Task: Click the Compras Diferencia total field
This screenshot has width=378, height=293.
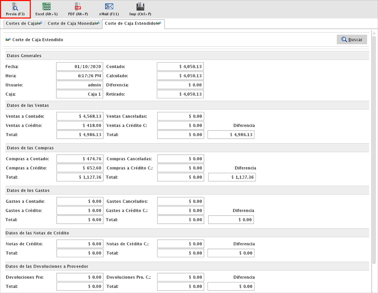Action: (232, 177)
